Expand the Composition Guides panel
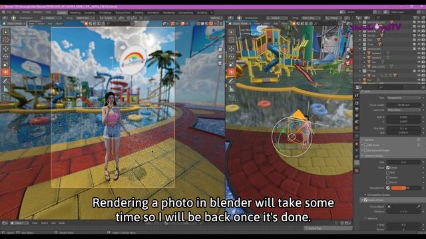 coord(378,195)
